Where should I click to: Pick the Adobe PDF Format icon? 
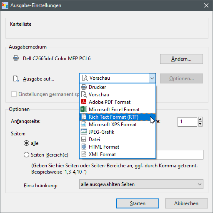point(84,102)
